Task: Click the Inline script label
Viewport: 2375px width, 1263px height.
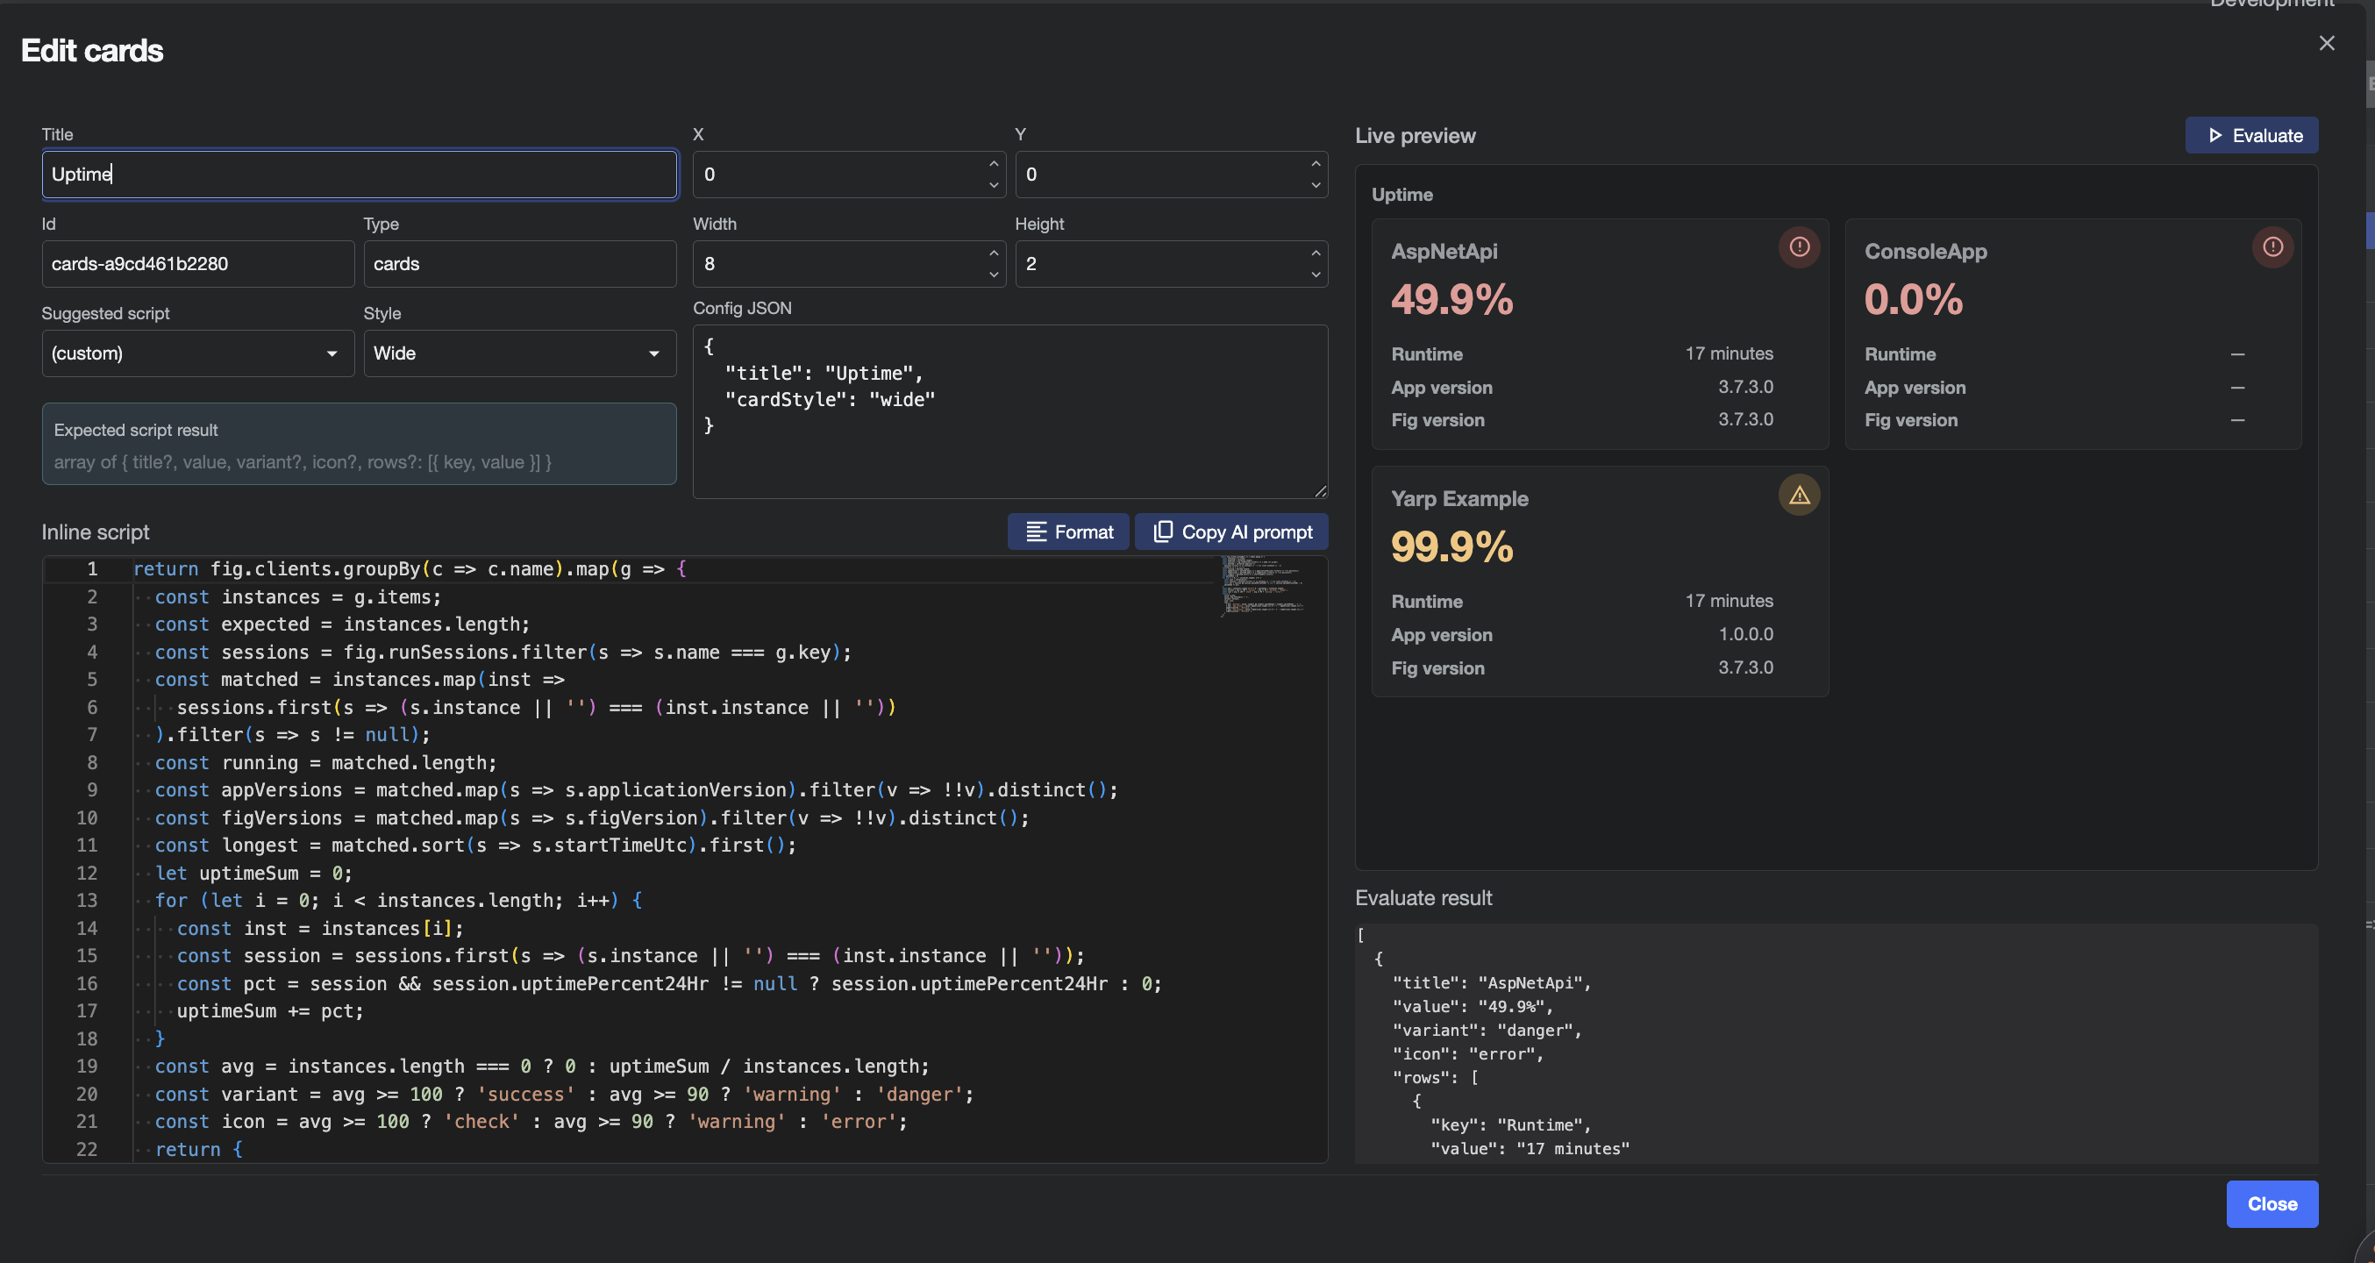Action: tap(95, 532)
